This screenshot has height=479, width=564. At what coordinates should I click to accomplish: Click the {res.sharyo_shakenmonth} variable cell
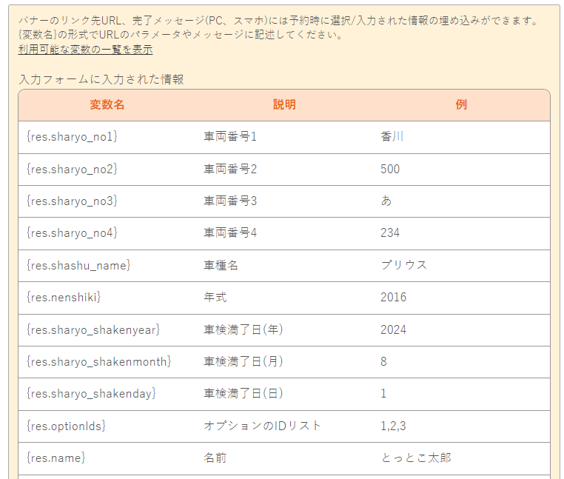(x=98, y=361)
